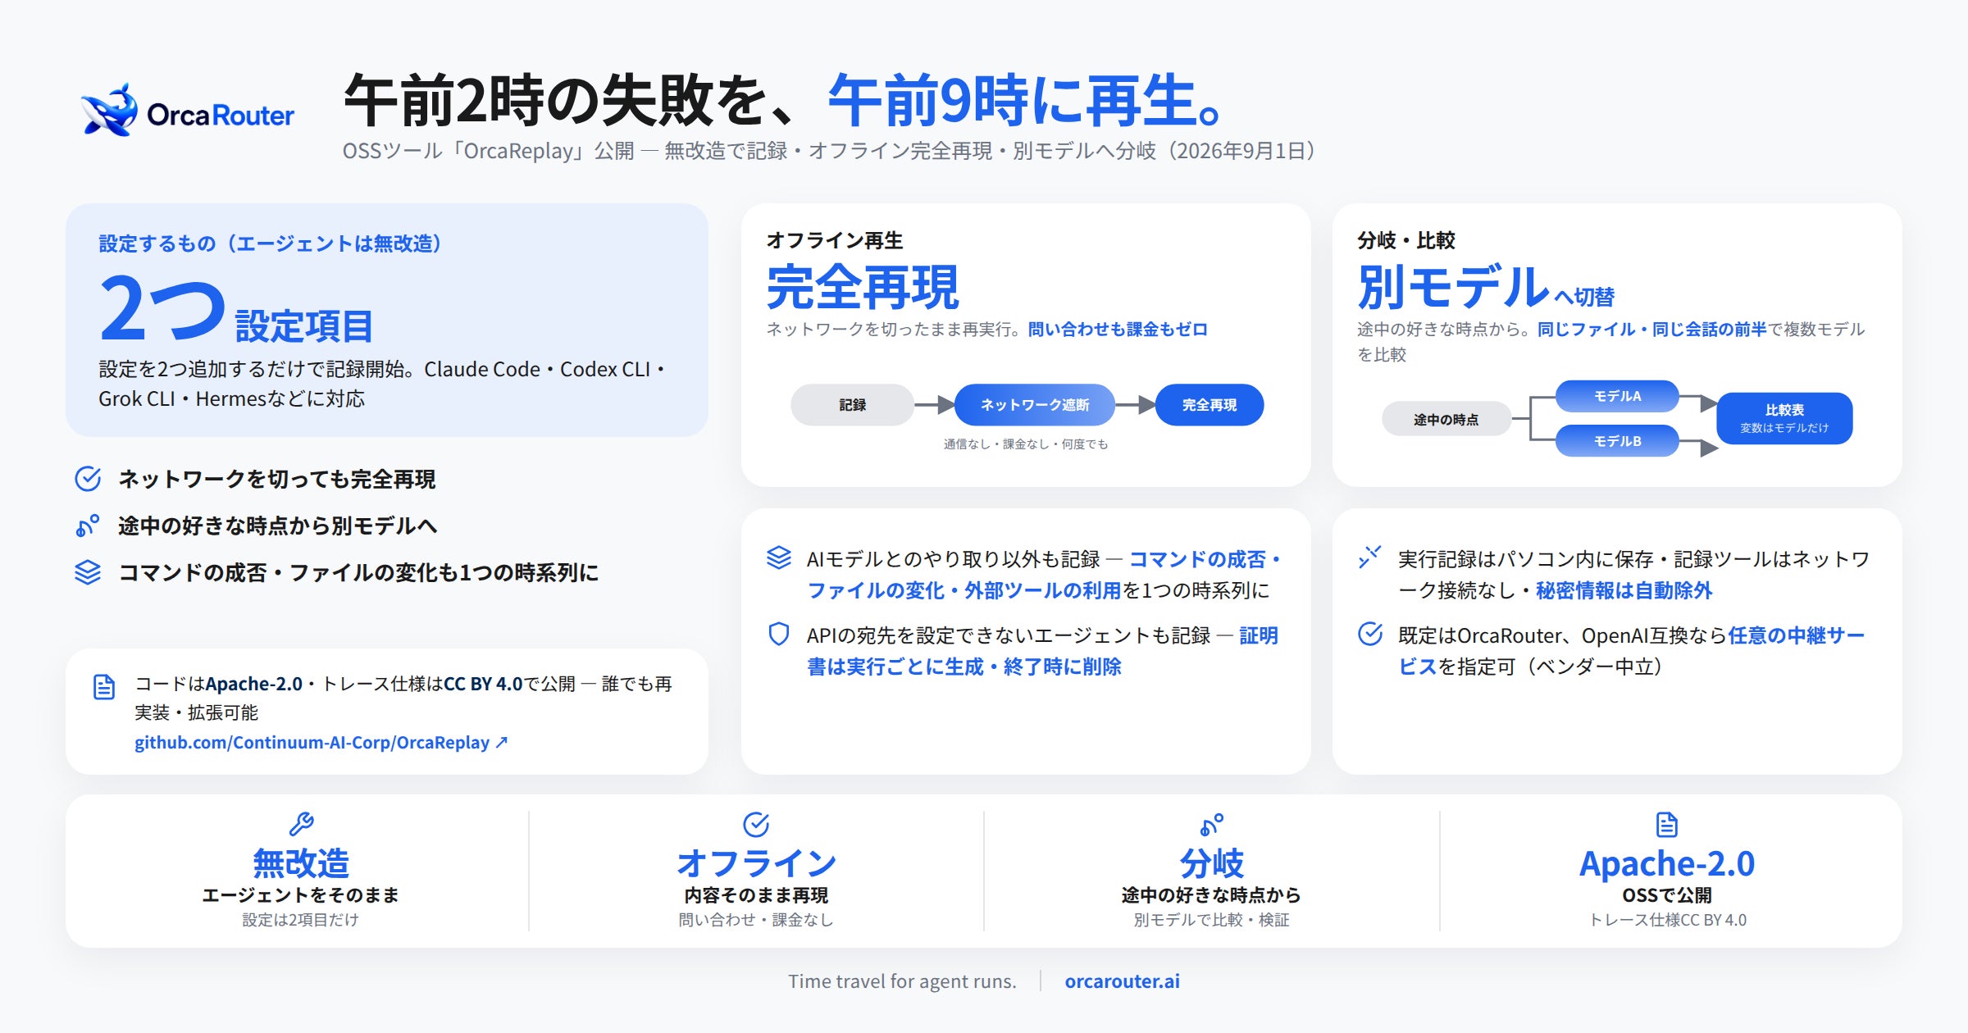Image resolution: width=1968 pixels, height=1033 pixels.
Task: Click the OrcaRouter whale logo
Action: point(109,110)
